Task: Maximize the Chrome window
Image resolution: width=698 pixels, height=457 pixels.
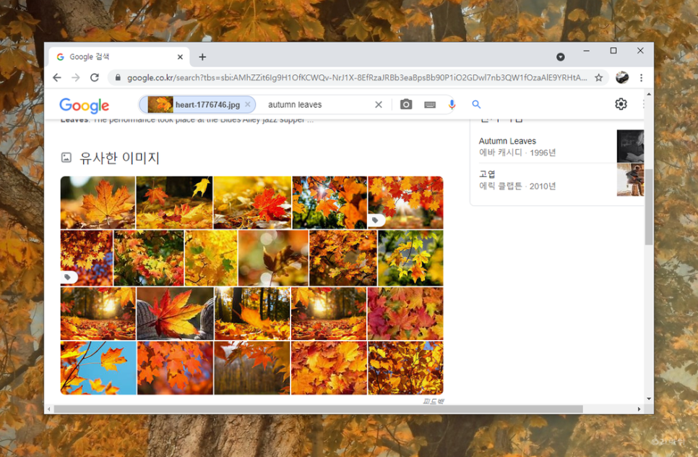Action: tap(613, 51)
